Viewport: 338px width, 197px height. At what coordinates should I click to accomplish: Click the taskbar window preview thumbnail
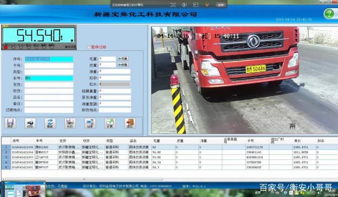(24, 190)
